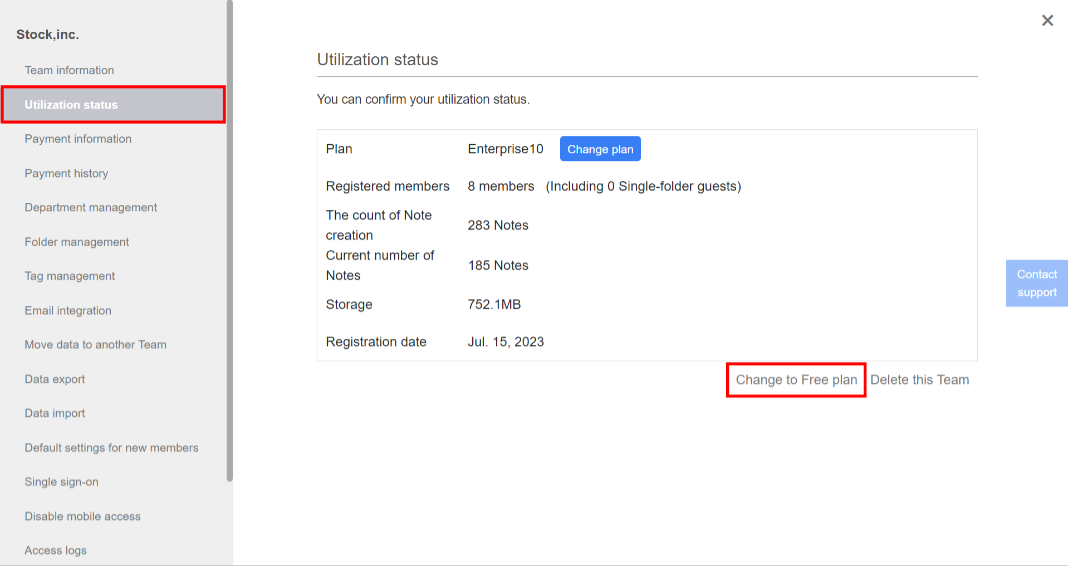The width and height of the screenshot is (1068, 566).
Task: Open Single sign-on configuration
Action: (x=61, y=481)
